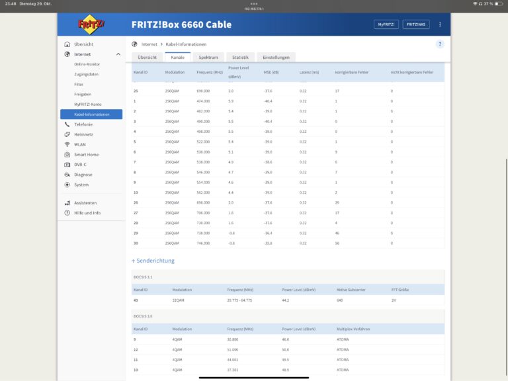Click the FRITZ!NAS button
This screenshot has height=381, width=508.
[x=417, y=24]
